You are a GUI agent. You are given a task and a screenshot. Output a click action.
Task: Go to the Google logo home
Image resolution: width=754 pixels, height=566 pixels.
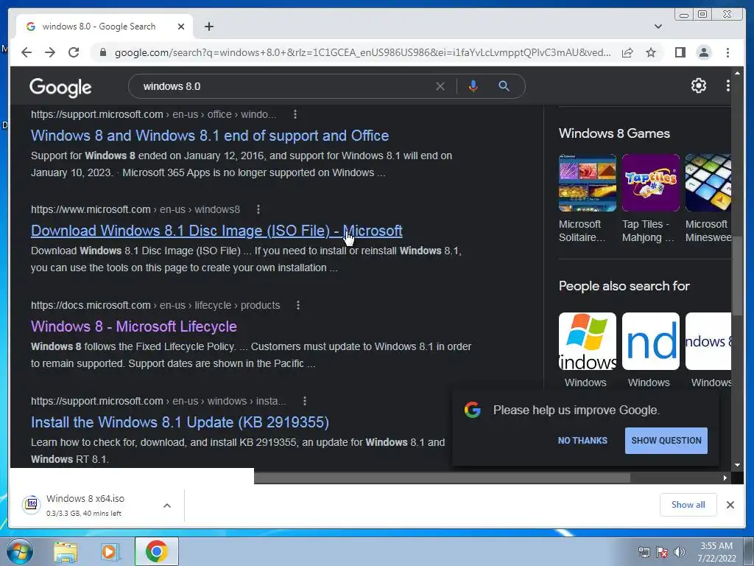[x=60, y=87]
